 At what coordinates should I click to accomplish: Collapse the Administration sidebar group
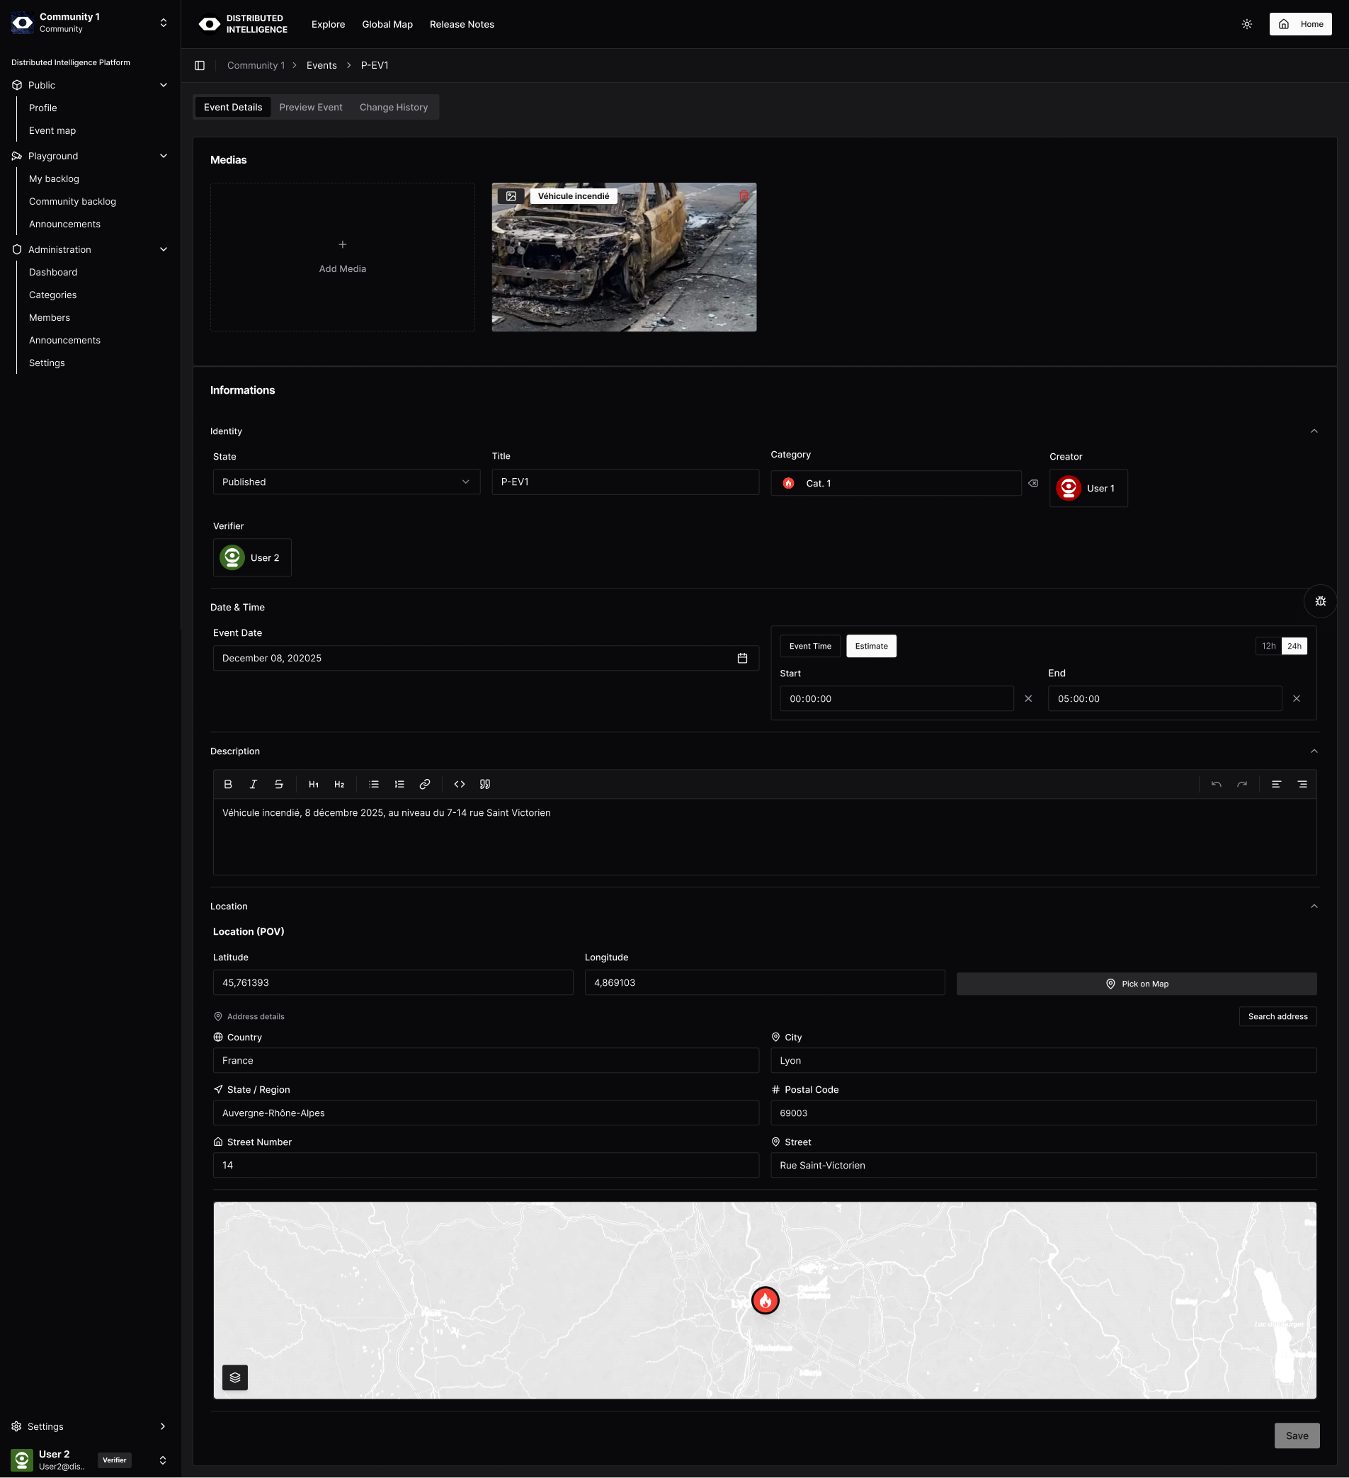click(164, 249)
